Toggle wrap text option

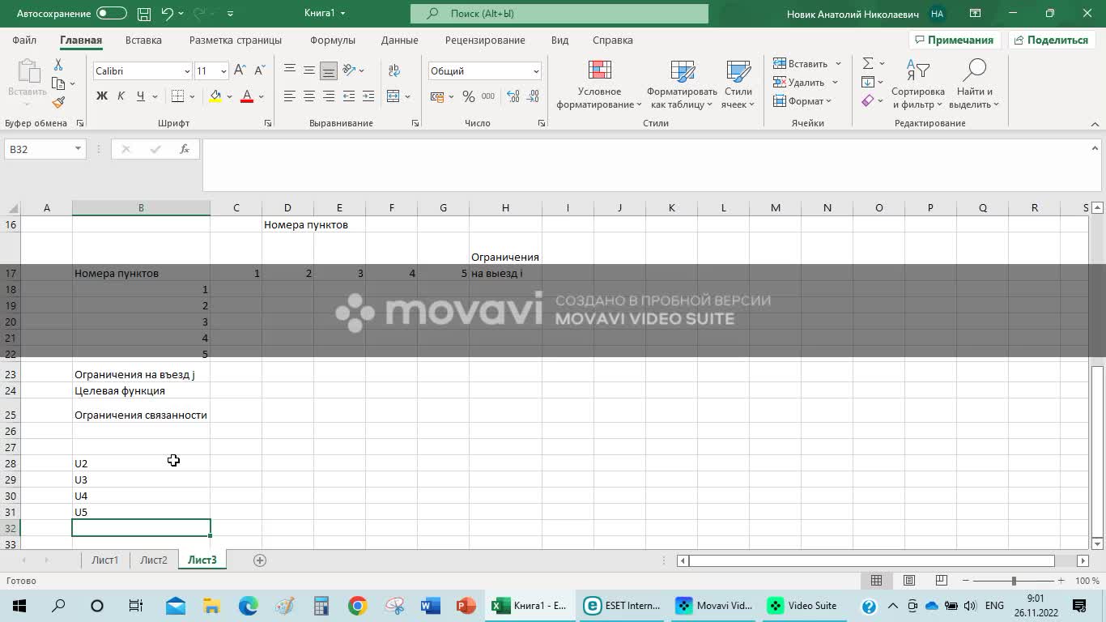pos(394,71)
